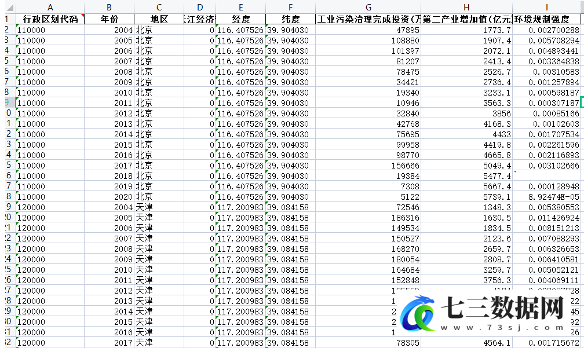
Task: Click the 环境规制强度 header cell
Action: 547,19
